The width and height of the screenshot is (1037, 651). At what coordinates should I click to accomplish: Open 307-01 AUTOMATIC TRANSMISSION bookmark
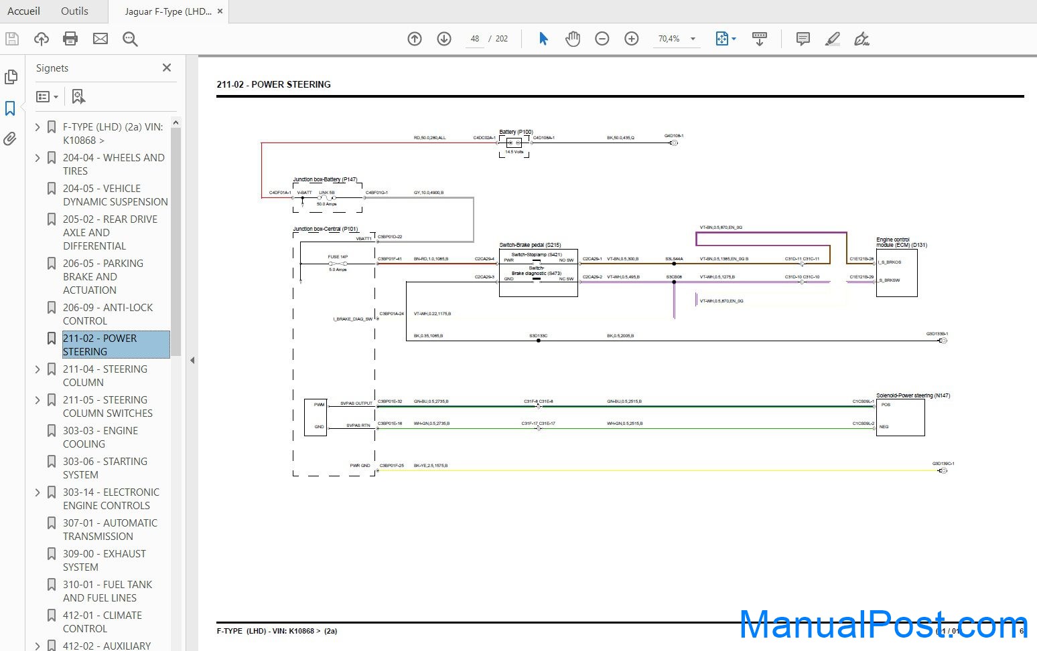(x=111, y=529)
